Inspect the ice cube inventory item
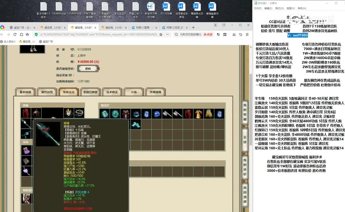Screen dimensions: 345x212 [136, 114]
